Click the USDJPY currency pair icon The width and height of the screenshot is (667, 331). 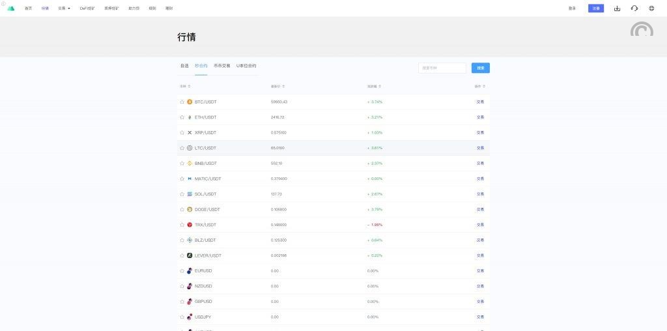(190, 317)
